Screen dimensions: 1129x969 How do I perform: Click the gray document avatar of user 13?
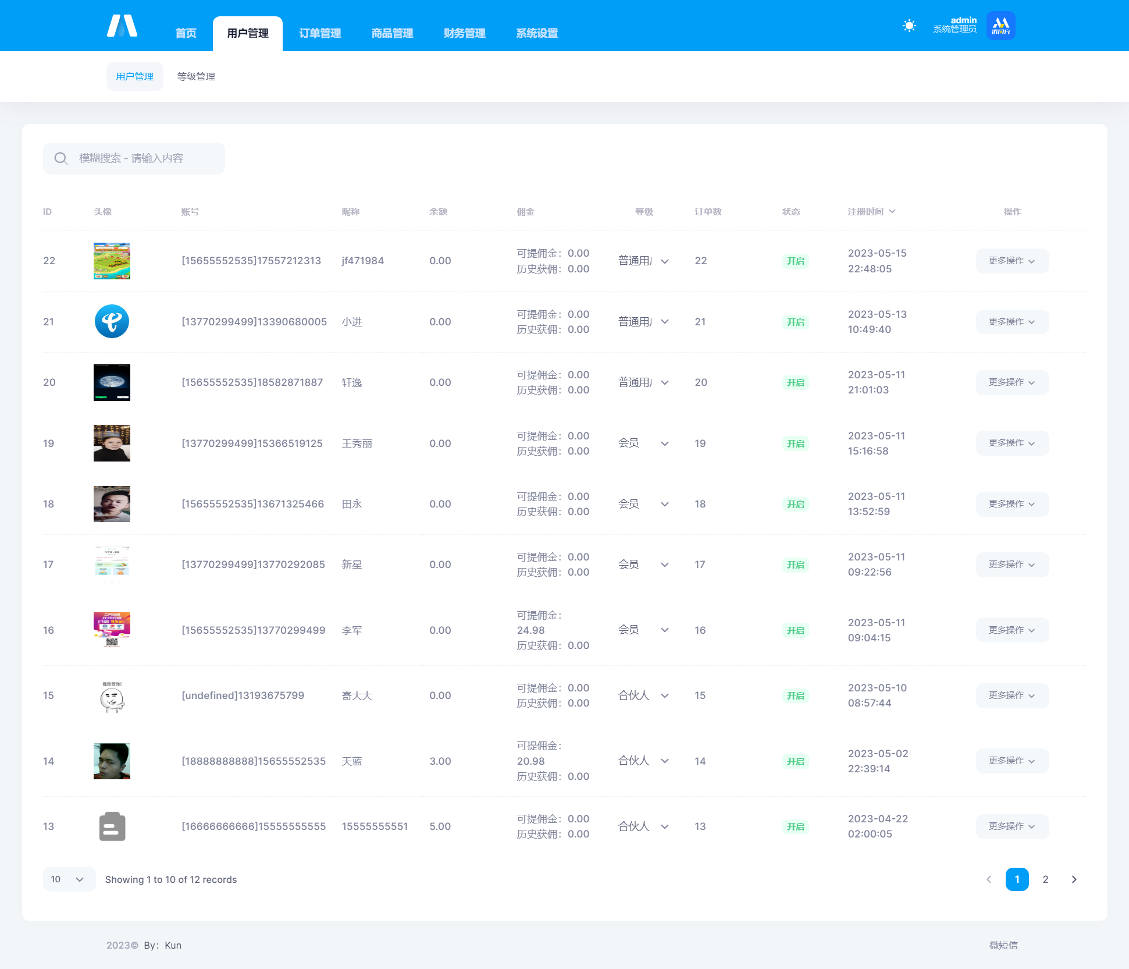tap(112, 826)
